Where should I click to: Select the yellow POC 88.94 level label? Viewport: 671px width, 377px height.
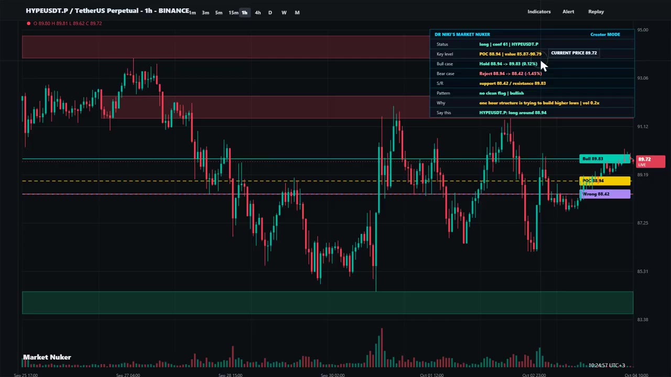click(x=605, y=181)
